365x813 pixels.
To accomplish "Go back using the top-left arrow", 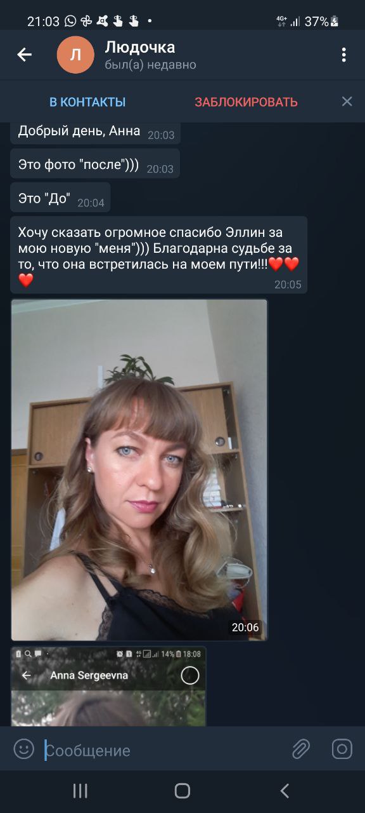I will pyautogui.click(x=24, y=55).
